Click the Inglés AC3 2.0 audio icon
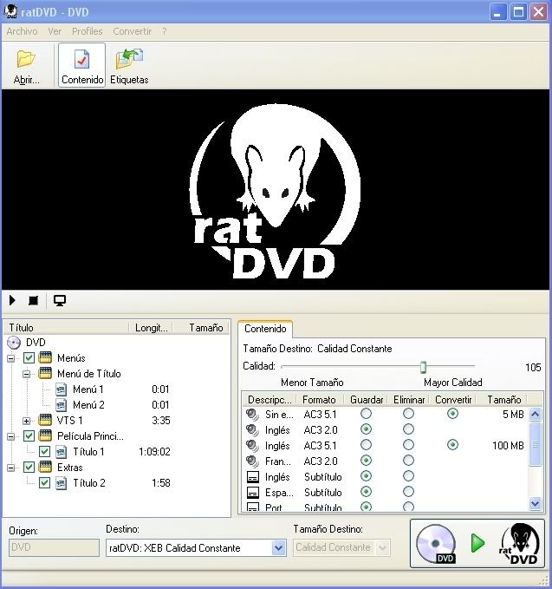 (252, 429)
